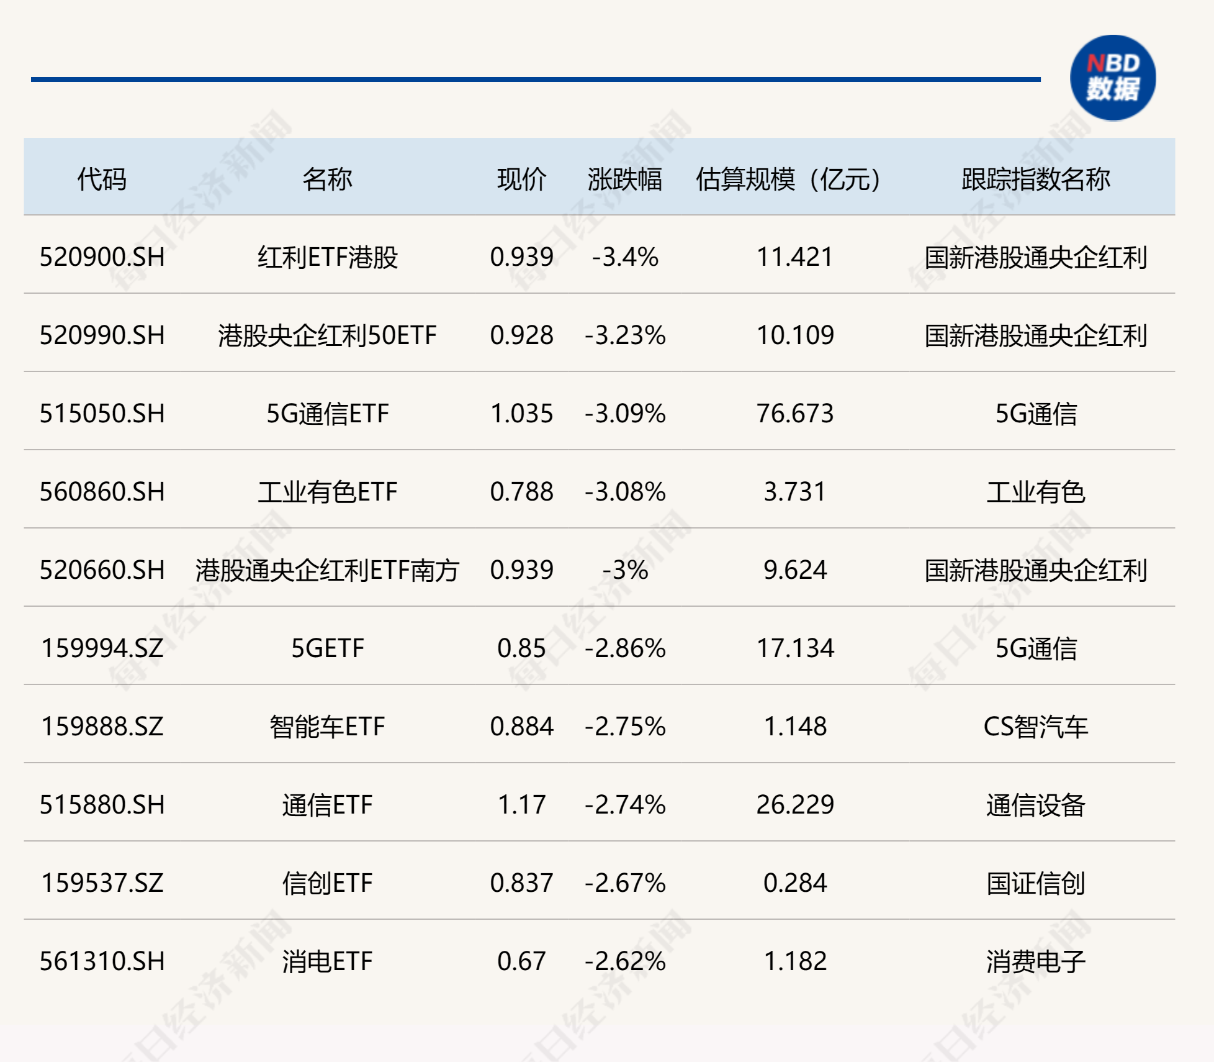Click fund name 信创ETF

pos(327,883)
